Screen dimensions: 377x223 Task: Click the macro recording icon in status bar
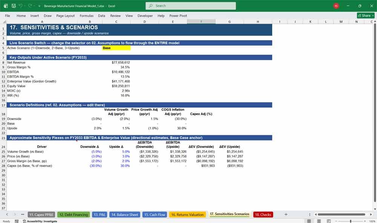pyautogui.click(x=17, y=221)
